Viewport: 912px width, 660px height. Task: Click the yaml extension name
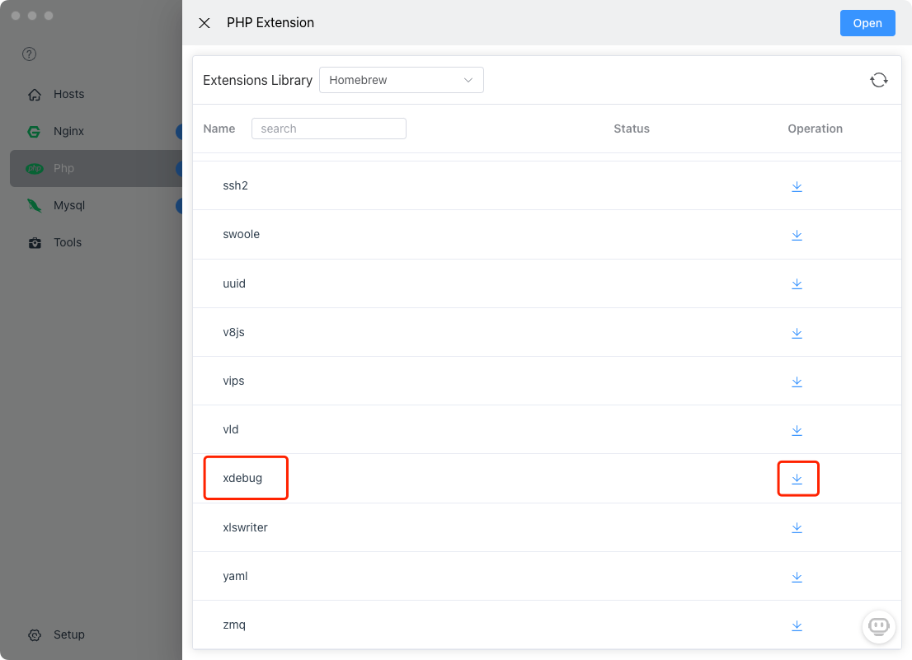[236, 576]
